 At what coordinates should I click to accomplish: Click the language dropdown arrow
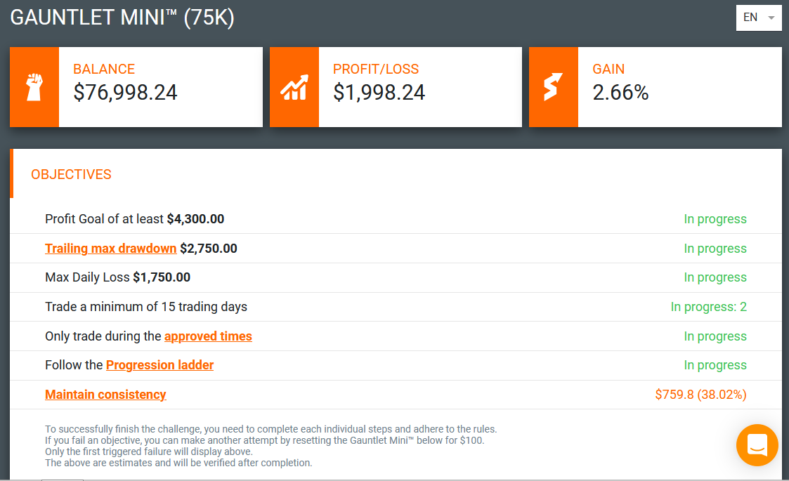771,18
